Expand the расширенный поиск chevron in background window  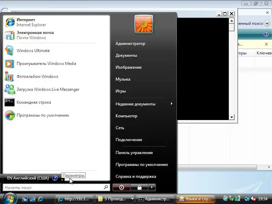[x=267, y=23]
